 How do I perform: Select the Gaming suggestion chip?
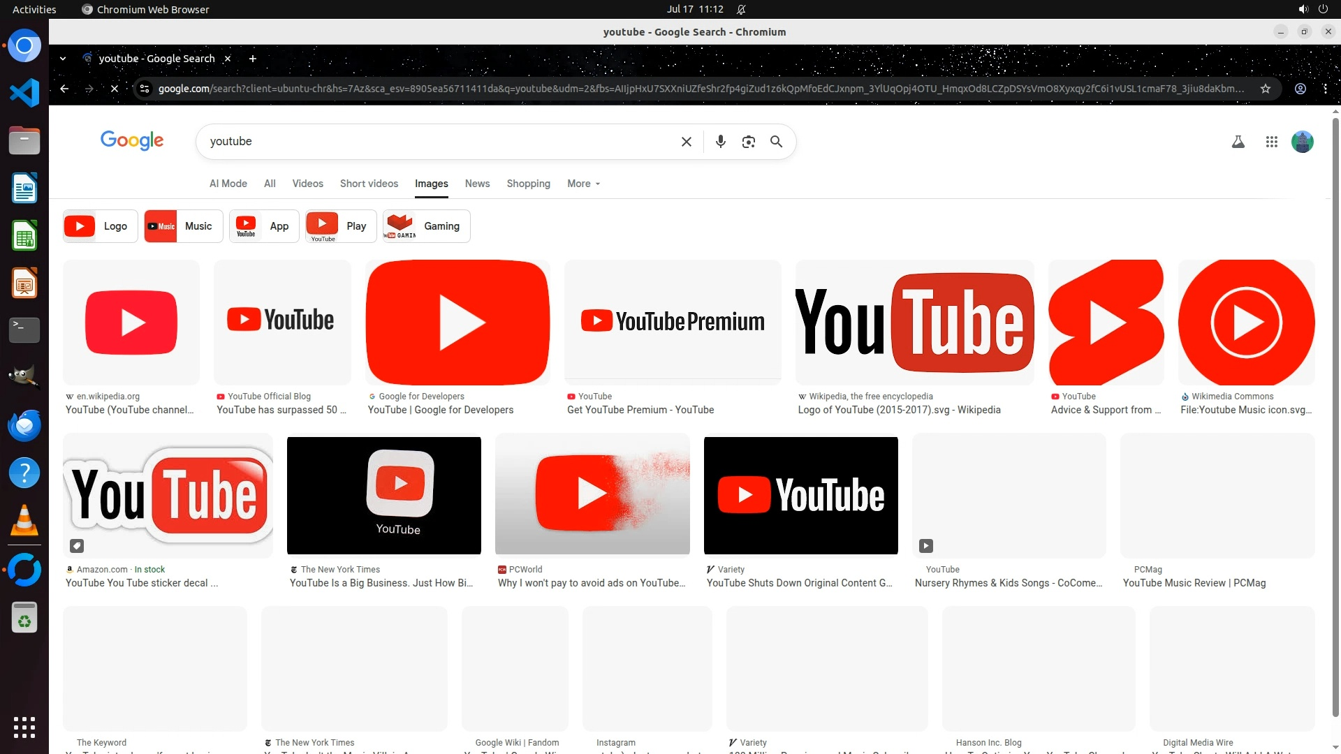click(x=426, y=226)
